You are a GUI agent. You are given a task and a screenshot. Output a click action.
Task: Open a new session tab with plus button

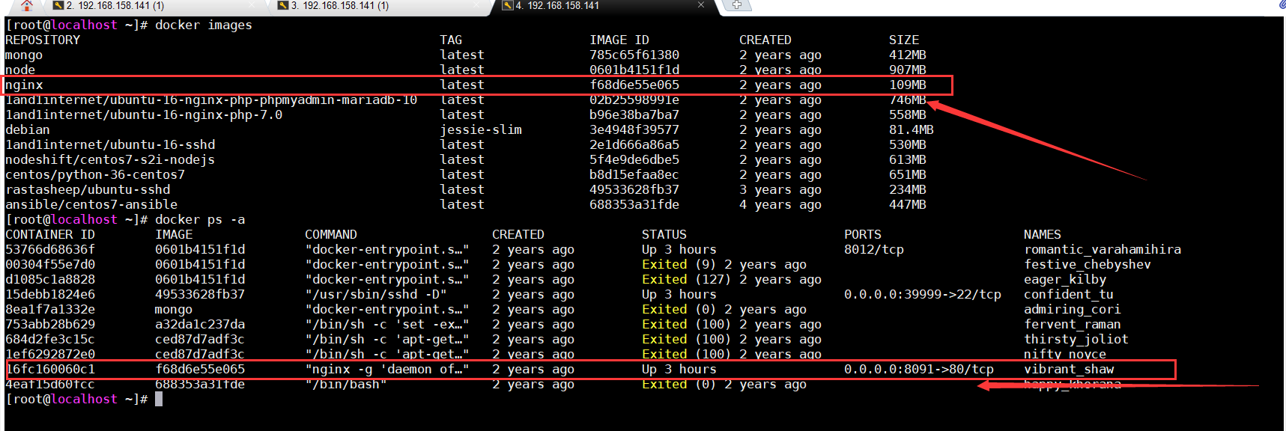736,5
